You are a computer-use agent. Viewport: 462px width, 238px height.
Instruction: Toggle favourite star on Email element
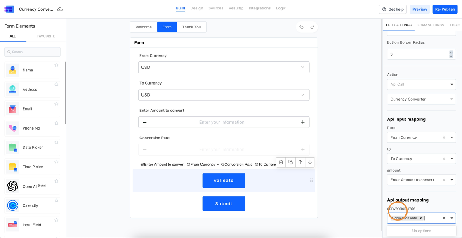click(x=57, y=104)
